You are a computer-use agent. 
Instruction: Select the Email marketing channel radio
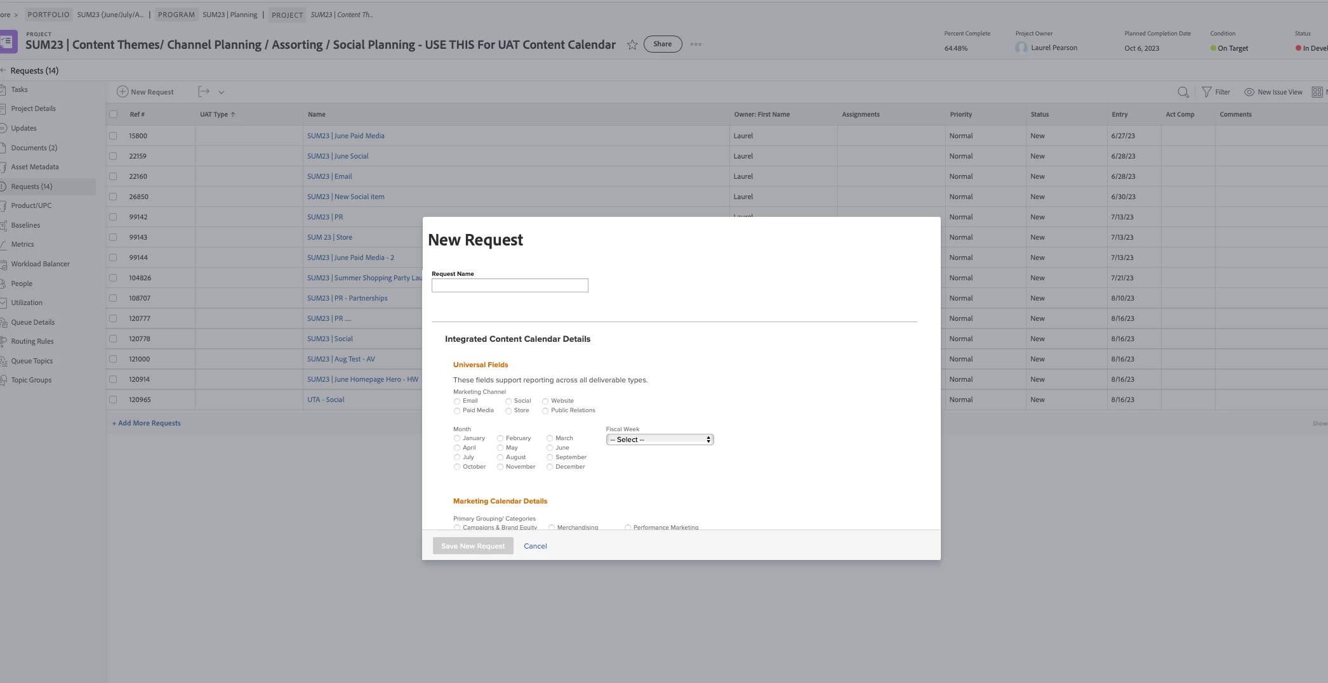[x=457, y=401]
